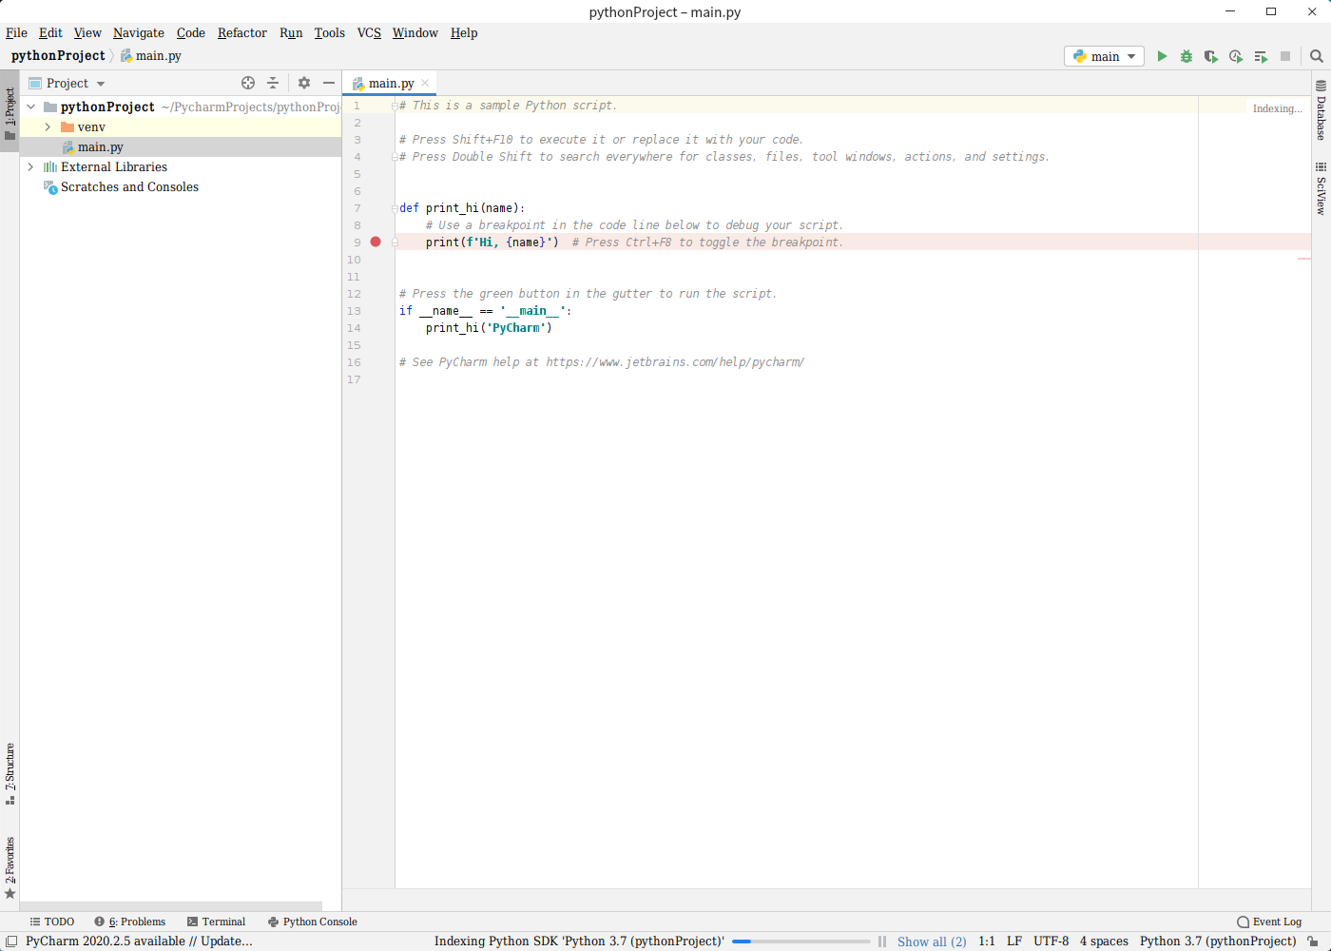Open the Python Console tool window
This screenshot has height=951, width=1331.
point(313,922)
